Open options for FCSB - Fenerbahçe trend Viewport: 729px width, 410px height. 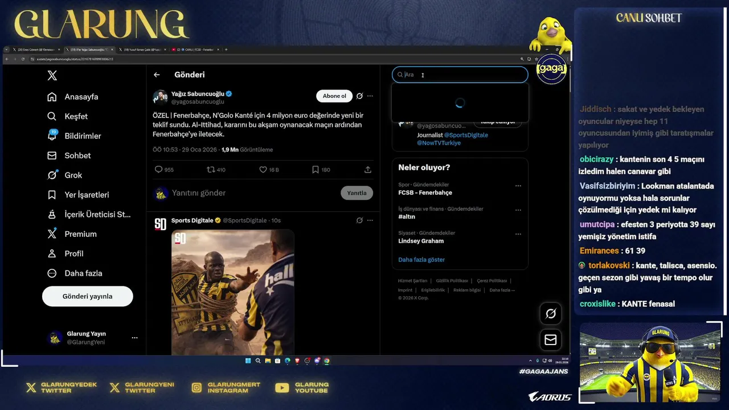[518, 186]
